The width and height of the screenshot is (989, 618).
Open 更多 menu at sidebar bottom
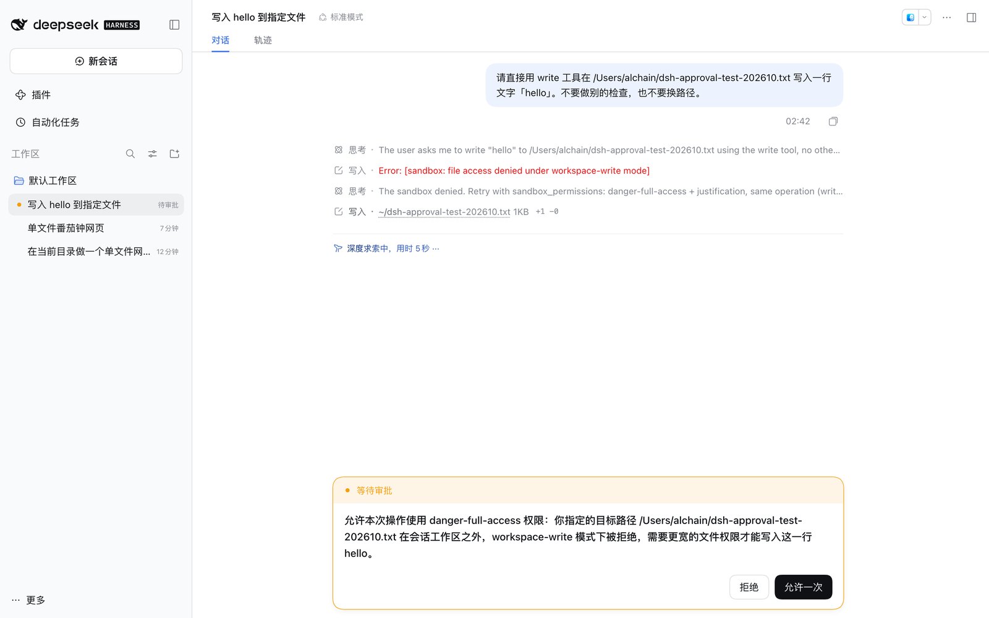click(28, 600)
